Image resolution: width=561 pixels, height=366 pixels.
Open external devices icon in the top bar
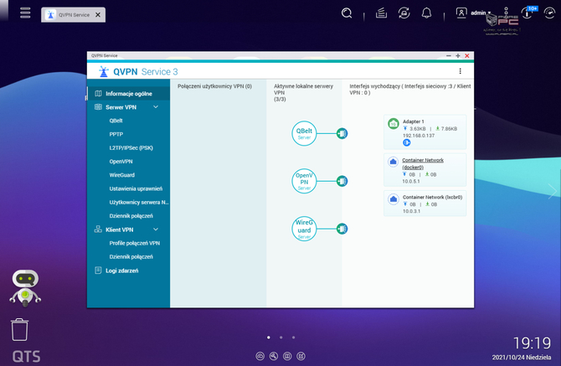point(404,13)
